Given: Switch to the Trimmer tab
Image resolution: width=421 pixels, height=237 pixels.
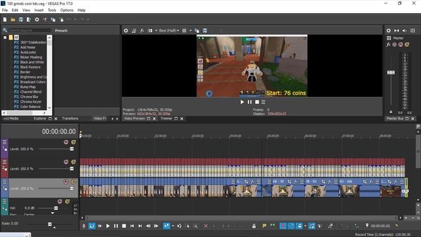Looking at the screenshot, I should pos(166,118).
